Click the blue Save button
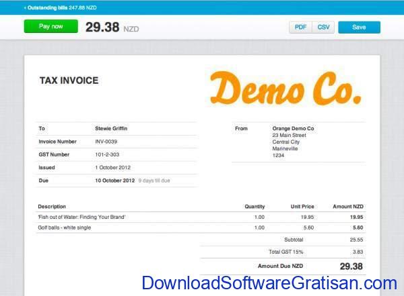This screenshot has width=404, height=296. tap(359, 28)
